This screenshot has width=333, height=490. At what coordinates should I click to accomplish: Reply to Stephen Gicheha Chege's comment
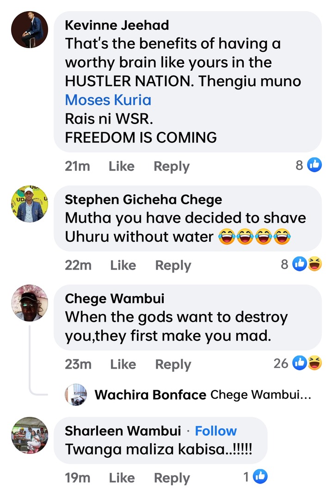coord(173,265)
